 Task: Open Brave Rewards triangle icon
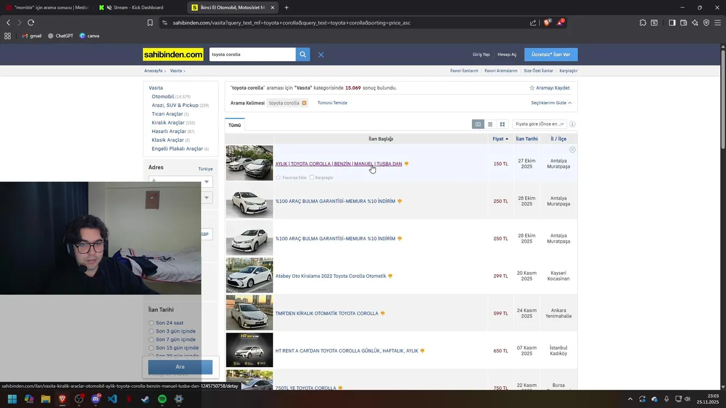coord(560,23)
